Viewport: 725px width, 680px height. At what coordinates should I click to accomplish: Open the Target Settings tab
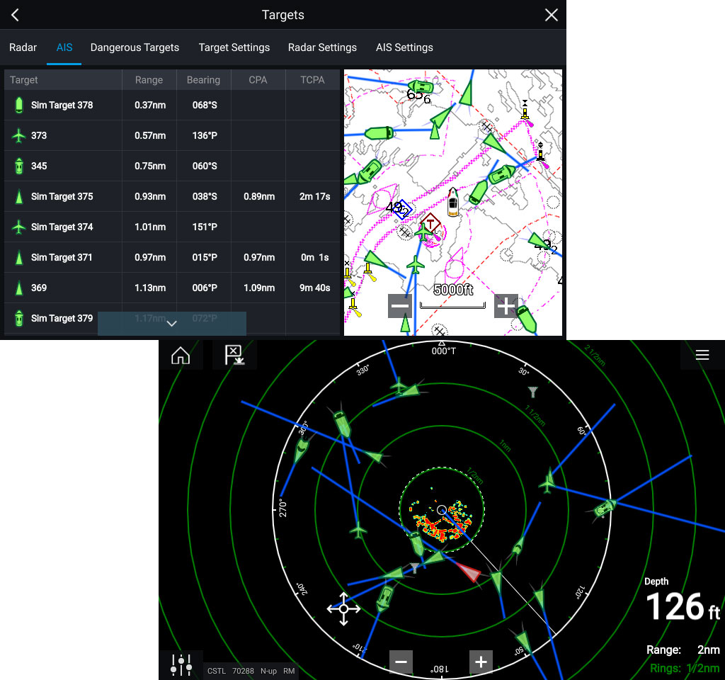[x=234, y=47]
